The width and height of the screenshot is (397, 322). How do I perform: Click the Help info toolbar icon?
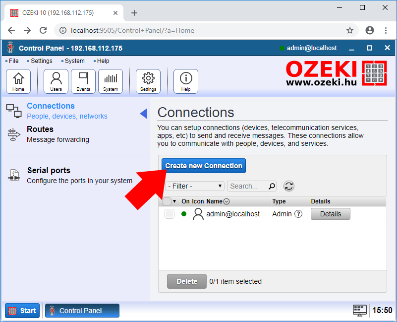(x=186, y=81)
